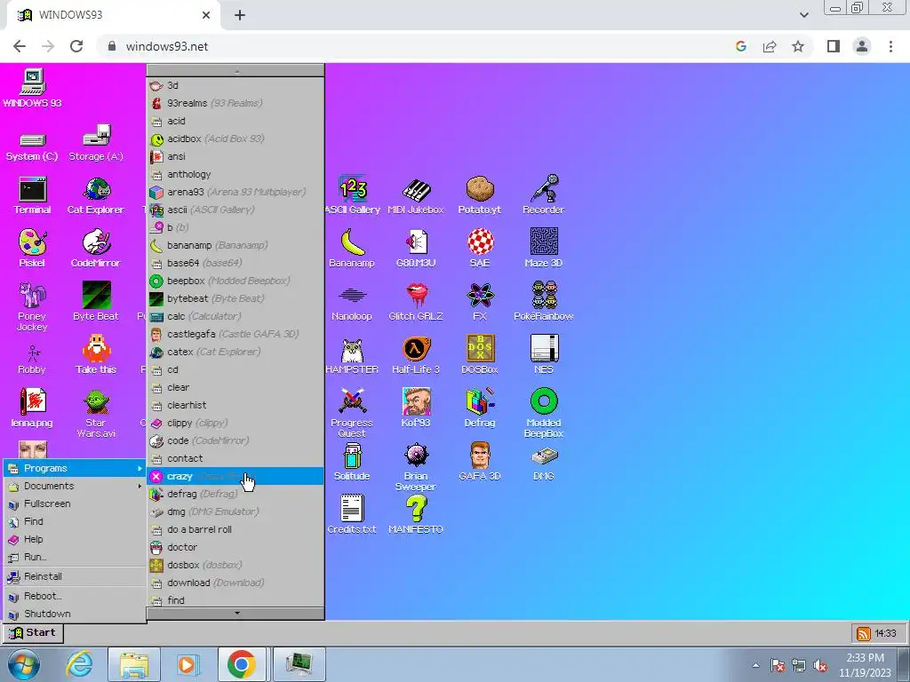Image resolution: width=910 pixels, height=682 pixels.
Task: Launch the PokéRainbow icon
Action: [x=544, y=302]
